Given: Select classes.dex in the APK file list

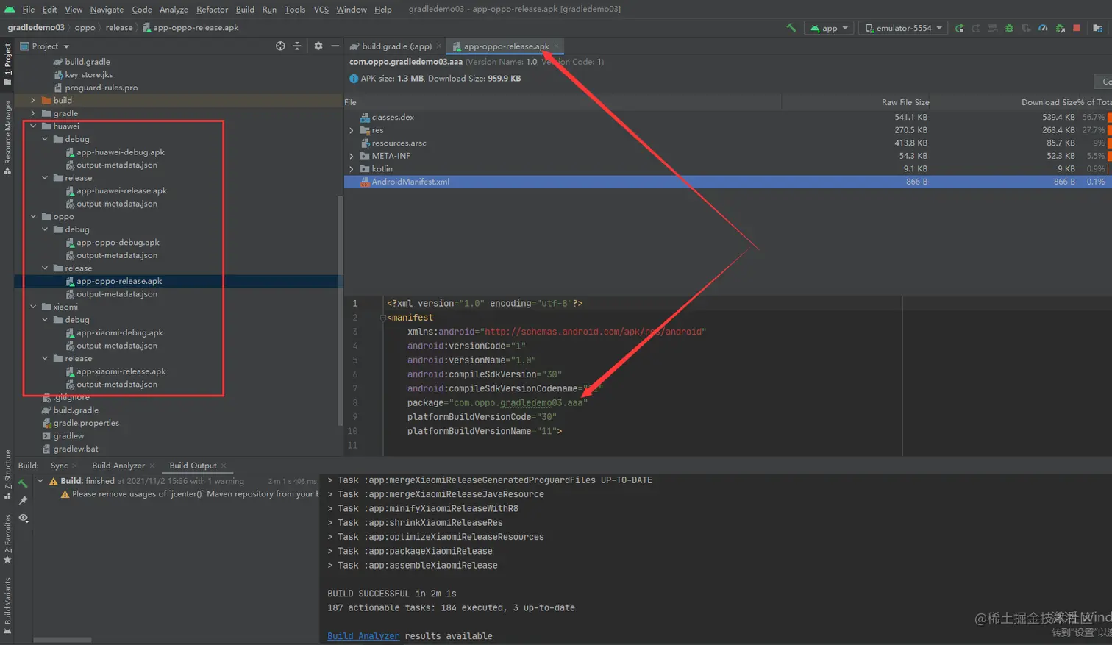Looking at the screenshot, I should 393,117.
